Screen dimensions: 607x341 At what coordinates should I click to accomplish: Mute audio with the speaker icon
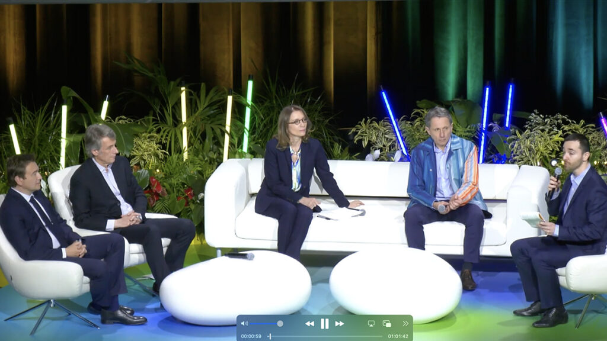coord(244,324)
